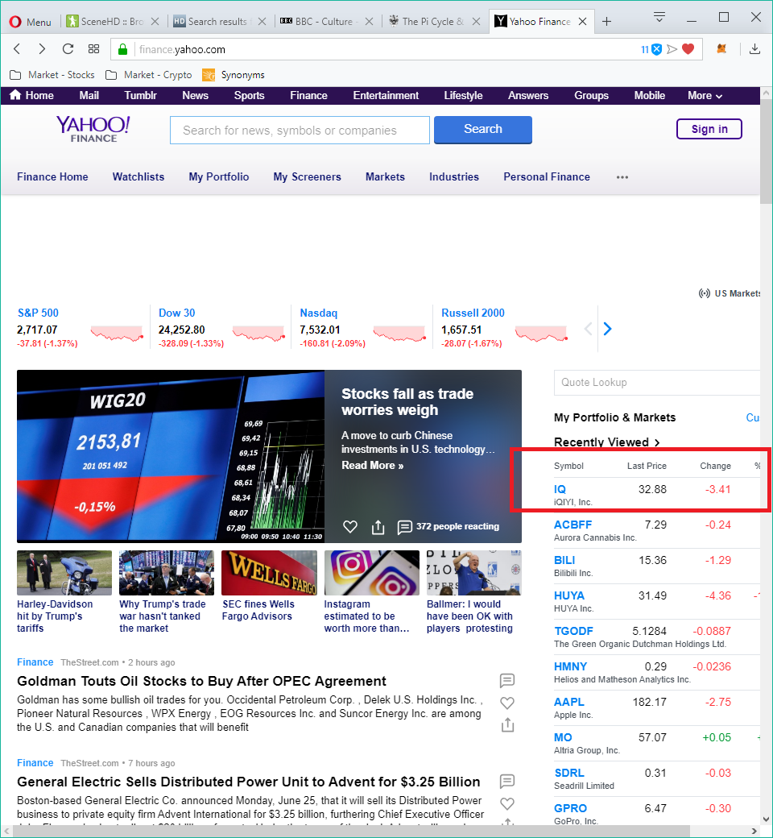Open the Market - Crypto bookmark folder

point(148,75)
